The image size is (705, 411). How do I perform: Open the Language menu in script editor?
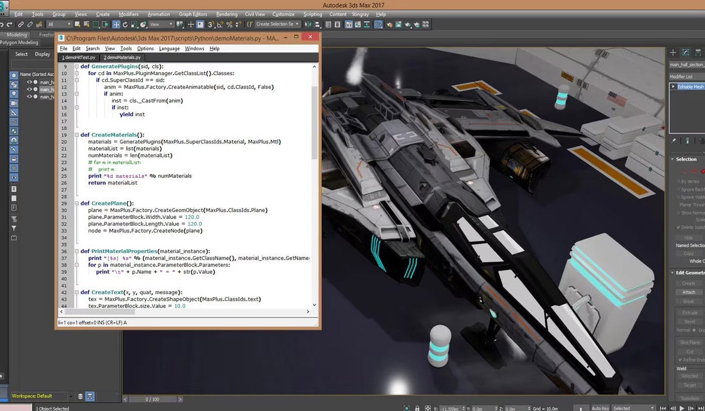coord(169,49)
